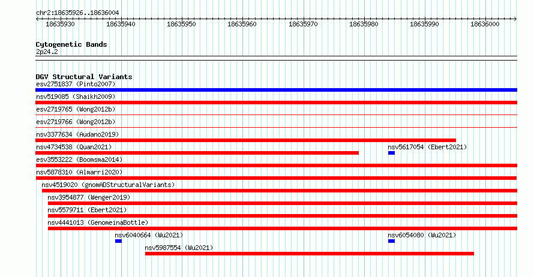Click the nsv4441013 (GenomeinaBottle) label

pos(98,222)
